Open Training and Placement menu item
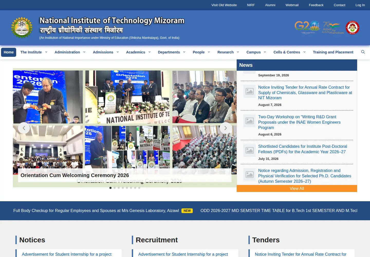 [333, 52]
